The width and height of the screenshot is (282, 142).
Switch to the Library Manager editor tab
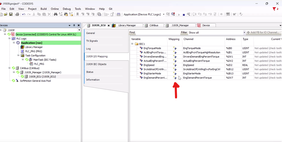pyautogui.click(x=127, y=25)
